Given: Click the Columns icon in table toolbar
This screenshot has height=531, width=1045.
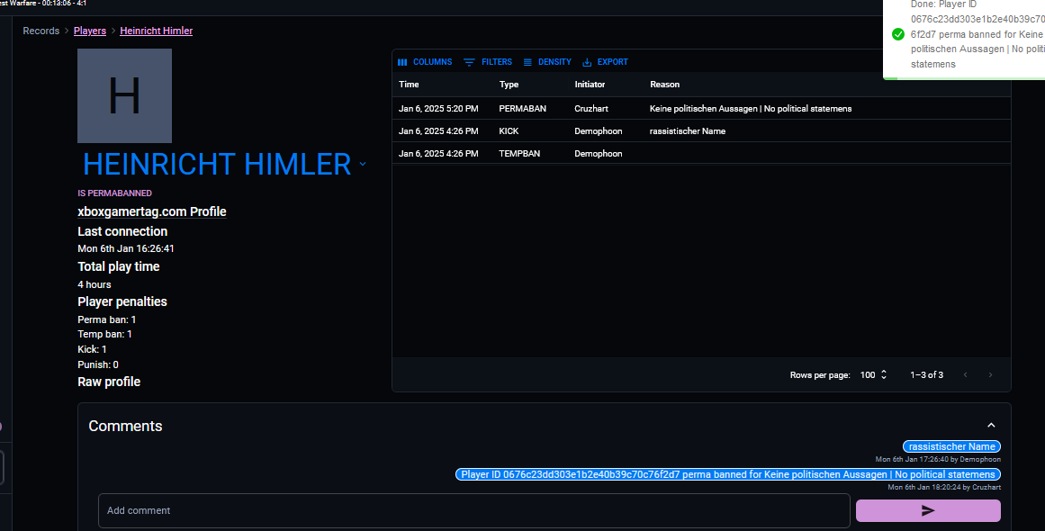Looking at the screenshot, I should [x=403, y=62].
